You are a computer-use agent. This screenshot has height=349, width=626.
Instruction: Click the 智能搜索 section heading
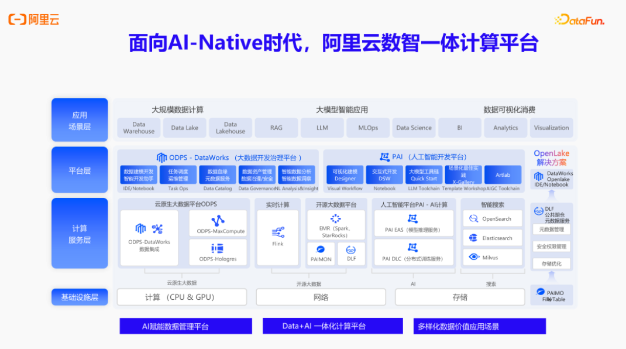coord(493,205)
